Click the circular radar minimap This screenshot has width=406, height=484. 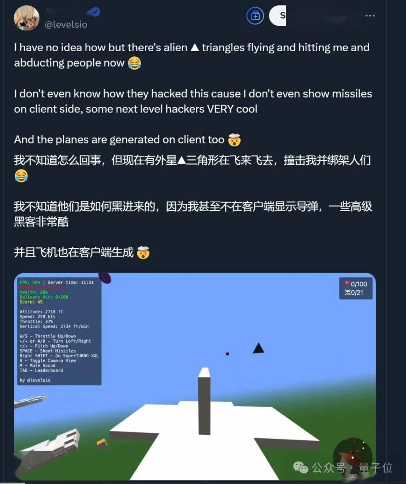tap(352, 457)
